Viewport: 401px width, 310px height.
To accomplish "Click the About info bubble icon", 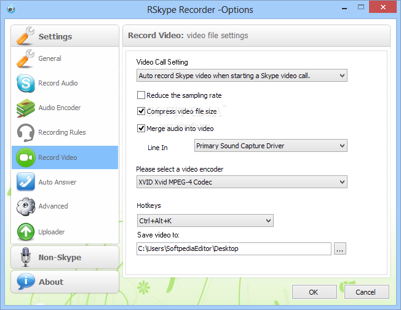I will pos(26,281).
